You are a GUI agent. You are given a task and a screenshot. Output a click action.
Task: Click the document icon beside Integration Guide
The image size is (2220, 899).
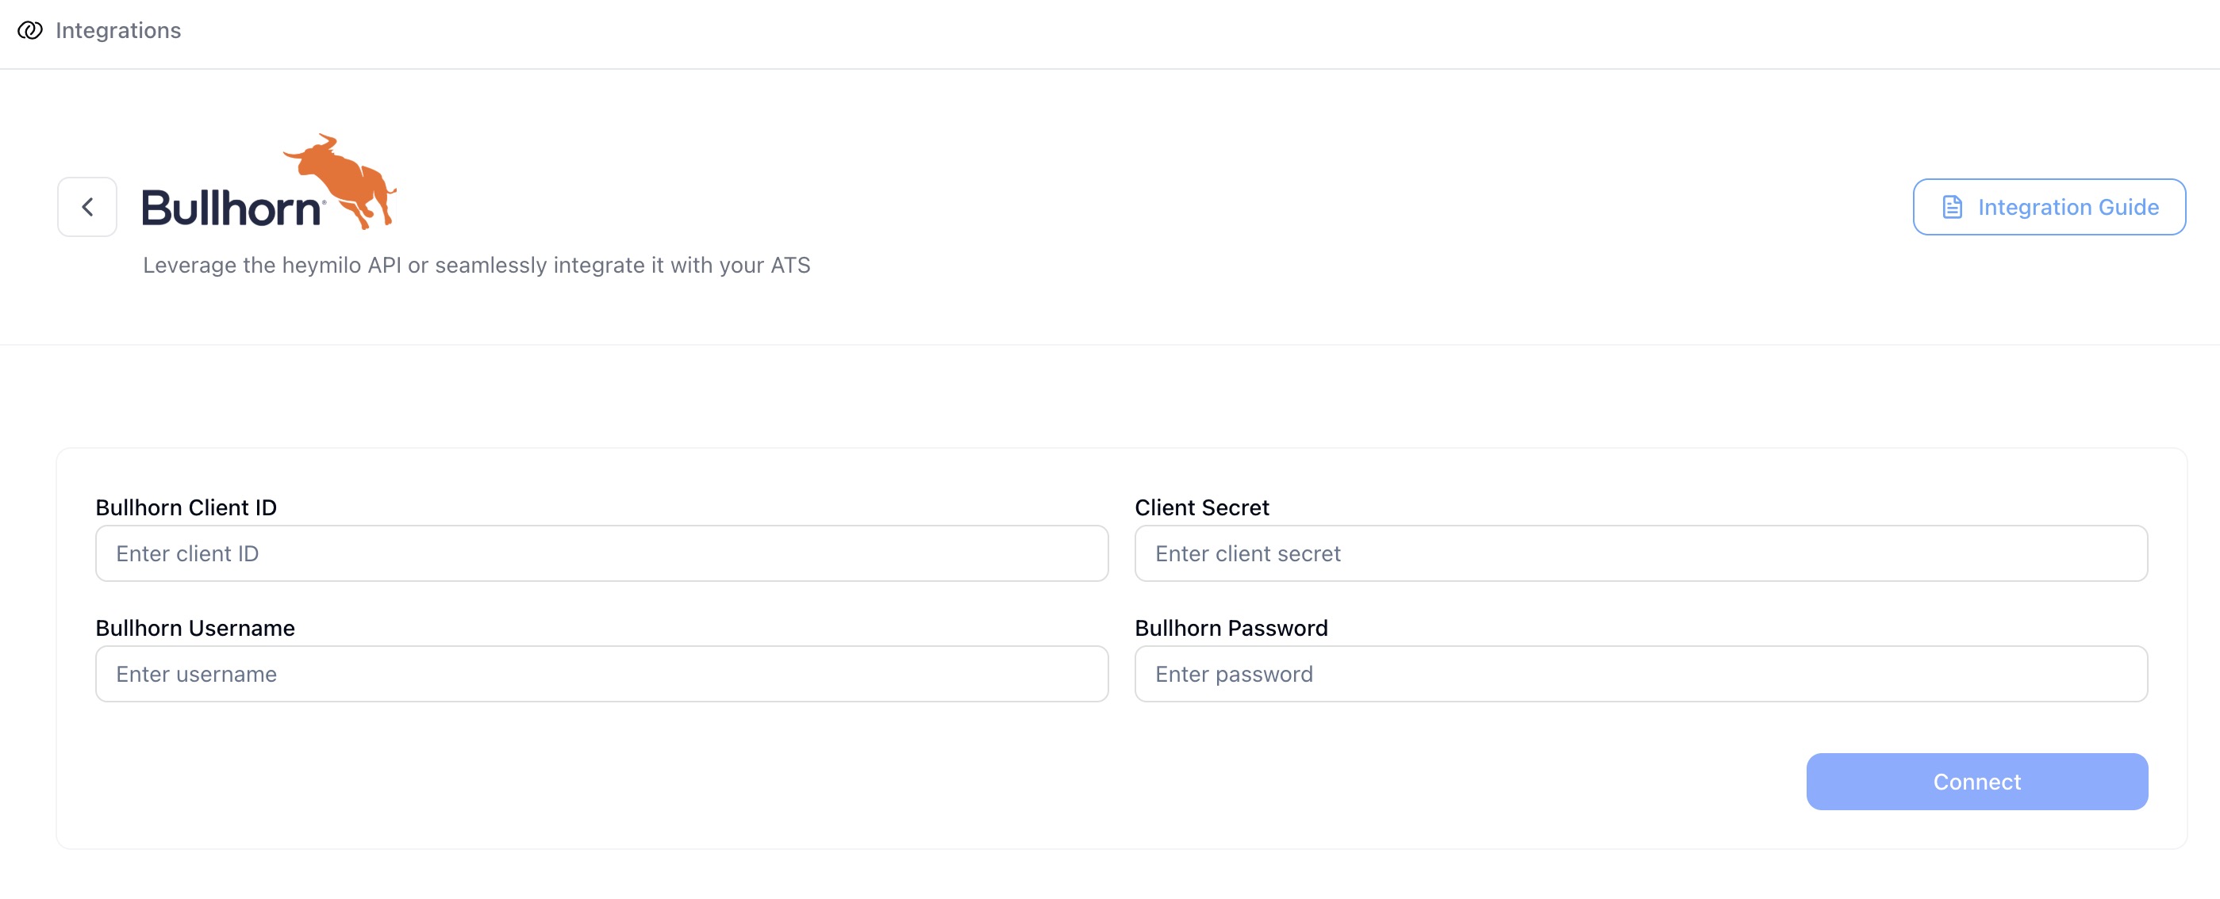click(1952, 207)
